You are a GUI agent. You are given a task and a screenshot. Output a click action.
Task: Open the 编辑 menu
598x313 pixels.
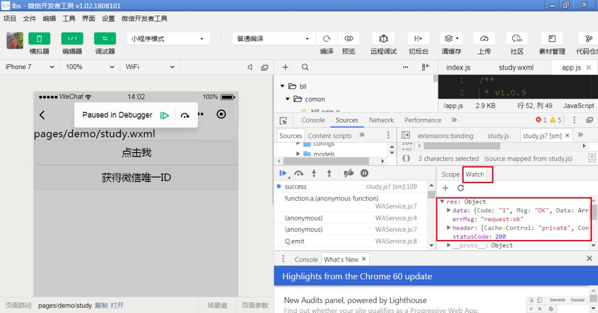pyautogui.click(x=49, y=18)
